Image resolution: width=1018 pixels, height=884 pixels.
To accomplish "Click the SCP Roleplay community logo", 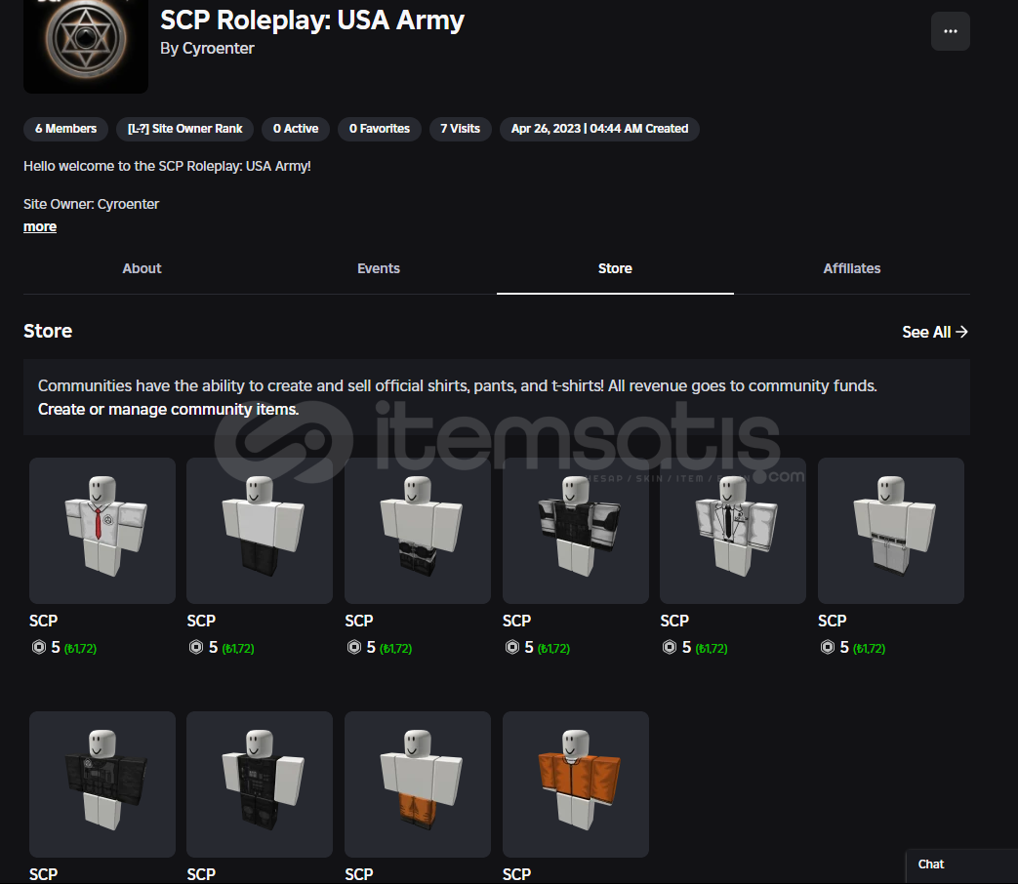I will click(x=86, y=44).
